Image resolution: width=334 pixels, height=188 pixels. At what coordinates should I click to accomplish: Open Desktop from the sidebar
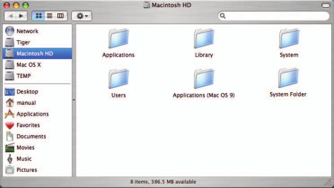point(38,92)
